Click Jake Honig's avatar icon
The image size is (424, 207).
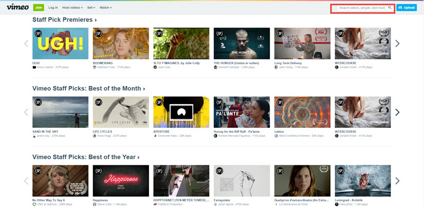pyautogui.click(x=276, y=67)
